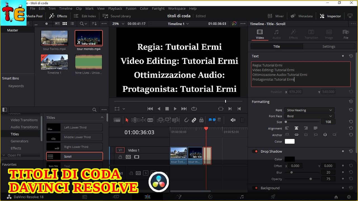Image resolution: width=358 pixels, height=201 pixels.
Task: Switch to the Settings tab in Inspector
Action: 329,46
